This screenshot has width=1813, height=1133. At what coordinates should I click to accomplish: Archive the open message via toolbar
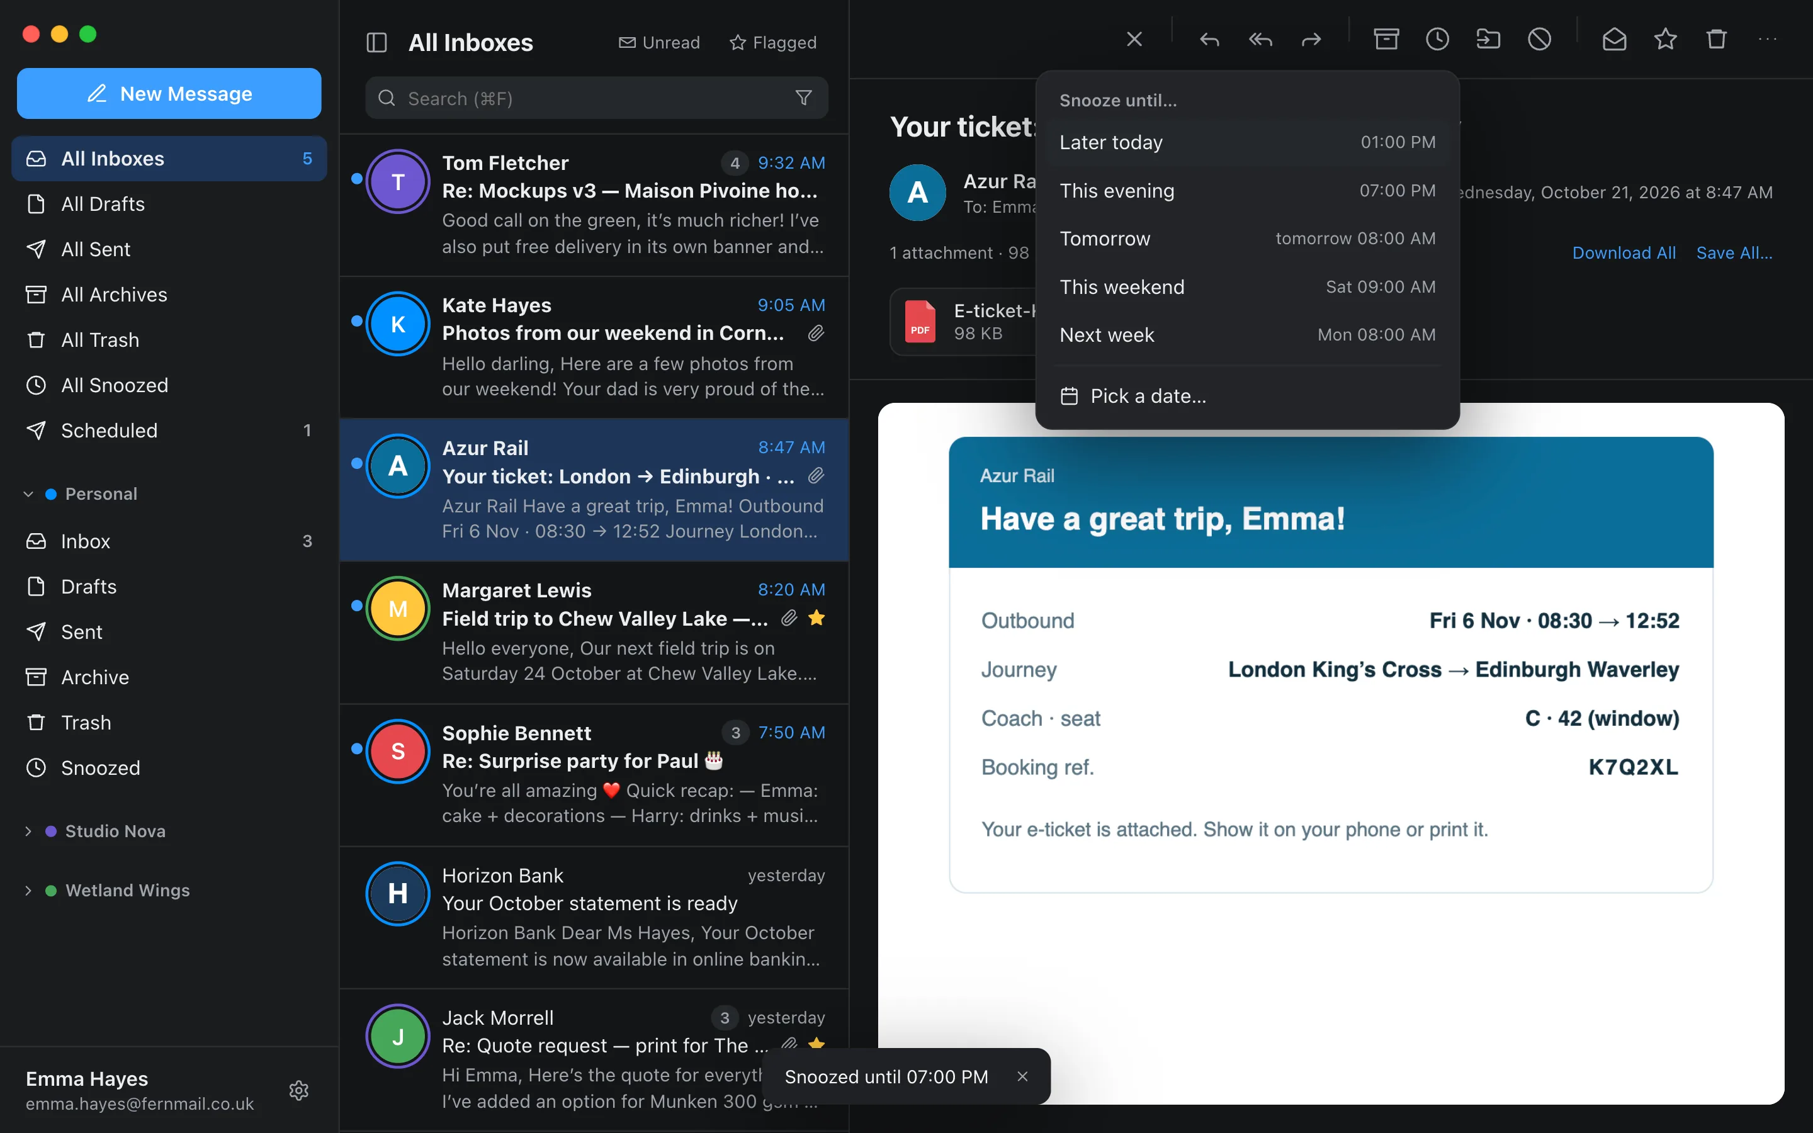[x=1386, y=39]
